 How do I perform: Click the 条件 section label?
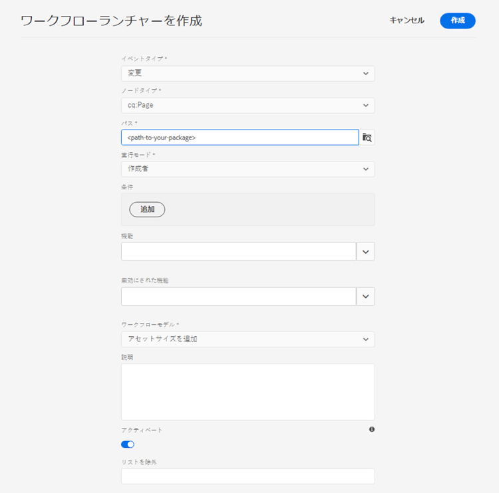tap(126, 187)
